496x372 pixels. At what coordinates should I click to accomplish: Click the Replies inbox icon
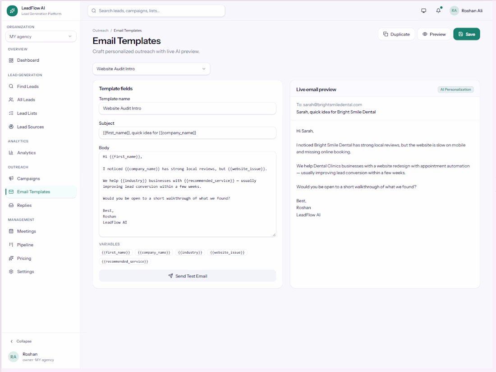click(11, 205)
